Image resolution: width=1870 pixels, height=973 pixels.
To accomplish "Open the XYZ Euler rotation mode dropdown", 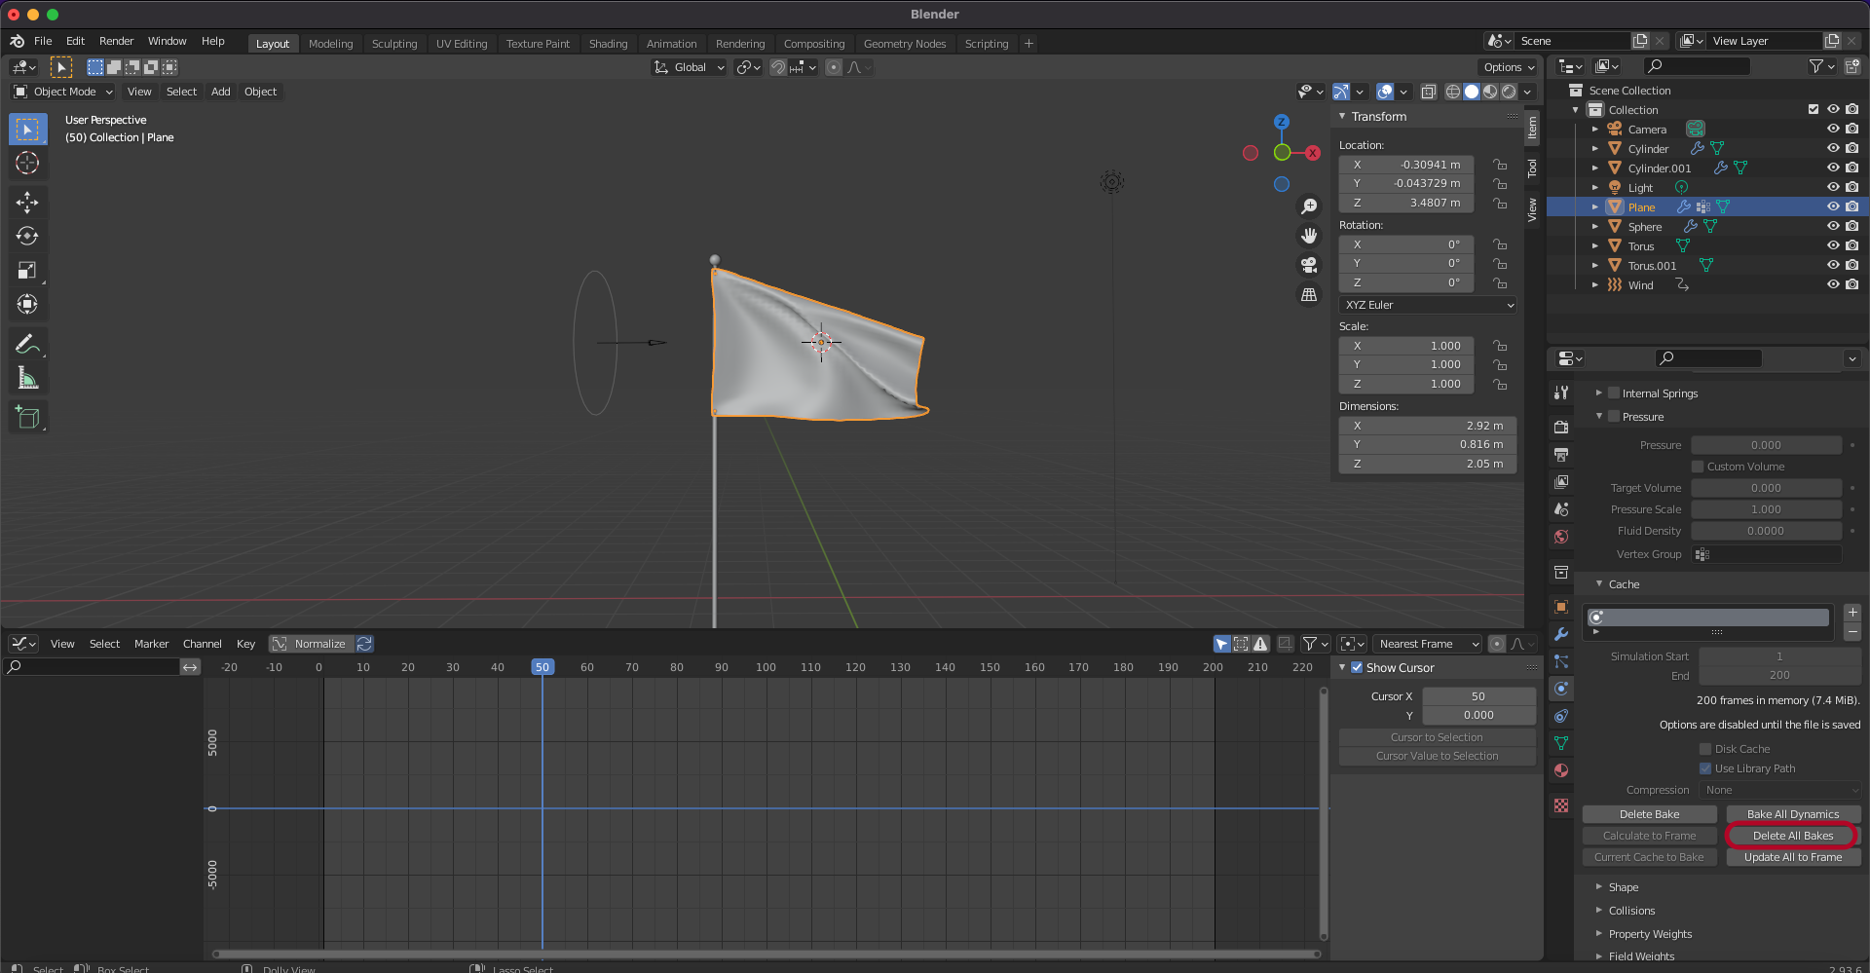I will (1427, 305).
